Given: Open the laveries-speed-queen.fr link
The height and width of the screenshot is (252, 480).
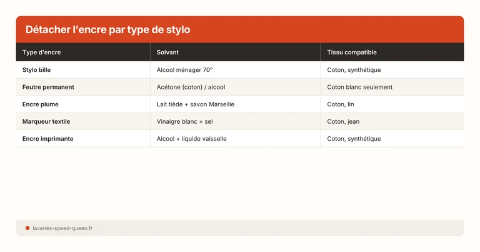Looking at the screenshot, I should coord(62,228).
